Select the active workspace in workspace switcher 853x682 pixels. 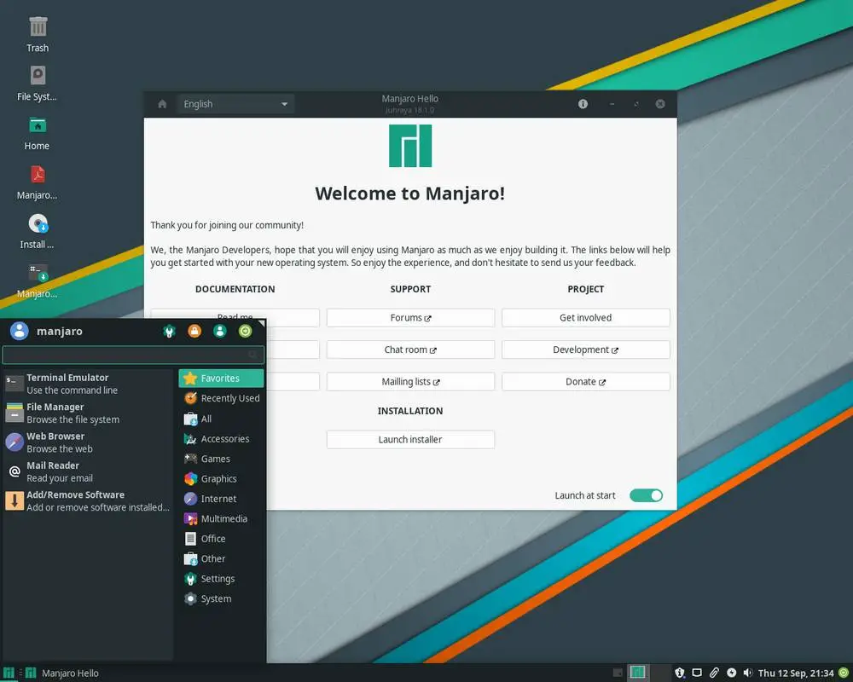pos(637,673)
